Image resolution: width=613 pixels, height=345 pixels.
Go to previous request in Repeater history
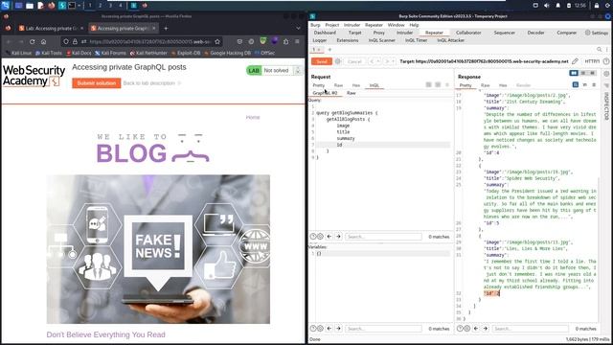tap(372, 61)
